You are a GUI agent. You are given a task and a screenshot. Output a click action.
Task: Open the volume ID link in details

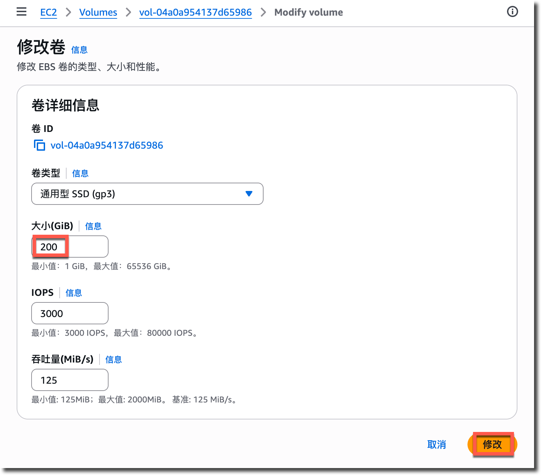(107, 145)
